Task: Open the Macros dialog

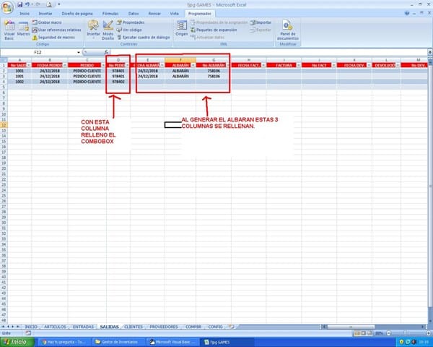Action: click(x=24, y=28)
